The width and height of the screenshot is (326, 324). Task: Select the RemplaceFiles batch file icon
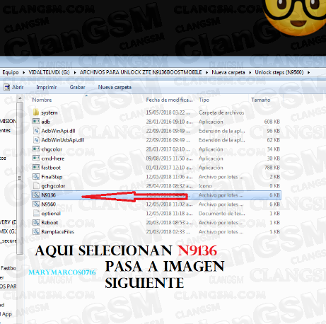click(x=36, y=232)
